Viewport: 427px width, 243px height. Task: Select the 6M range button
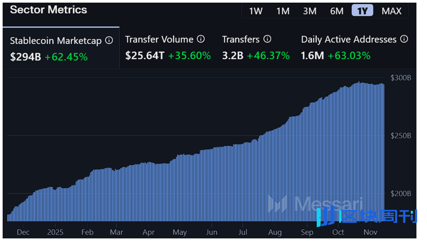[337, 11]
